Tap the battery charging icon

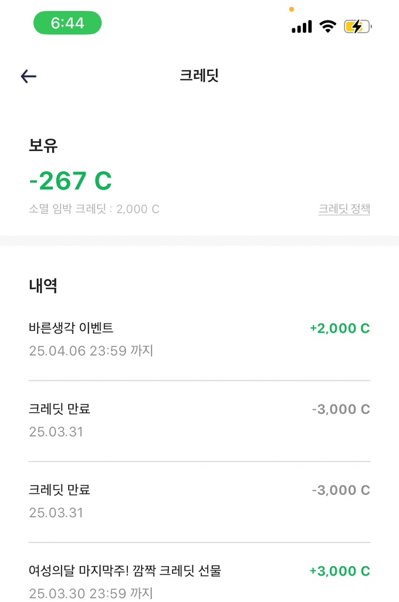click(x=357, y=26)
